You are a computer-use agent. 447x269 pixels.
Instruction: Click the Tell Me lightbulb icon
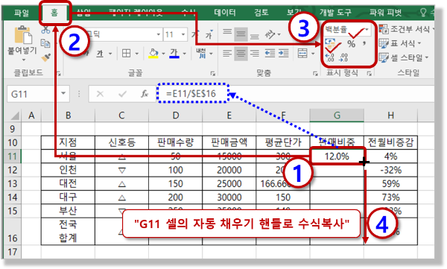(423, 12)
